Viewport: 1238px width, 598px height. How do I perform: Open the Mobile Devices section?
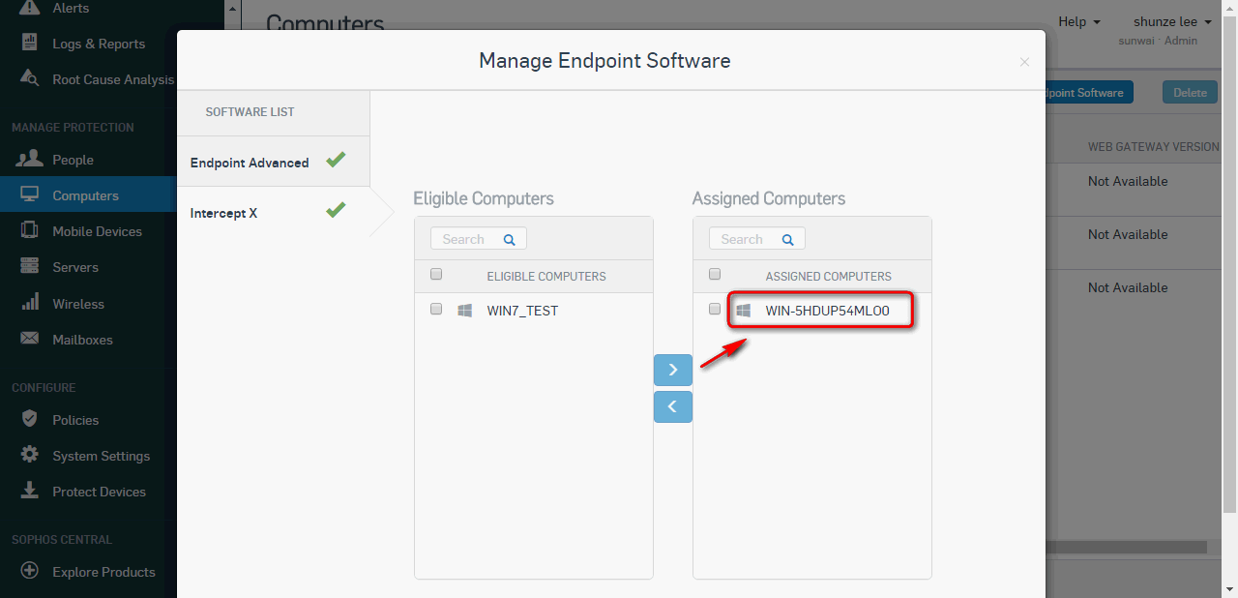point(97,231)
